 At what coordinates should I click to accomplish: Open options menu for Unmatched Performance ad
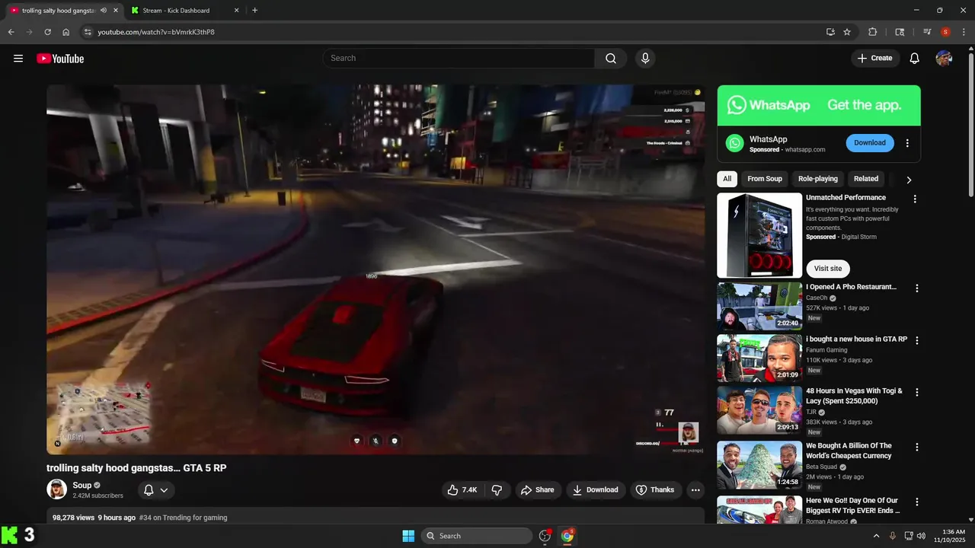(x=915, y=199)
